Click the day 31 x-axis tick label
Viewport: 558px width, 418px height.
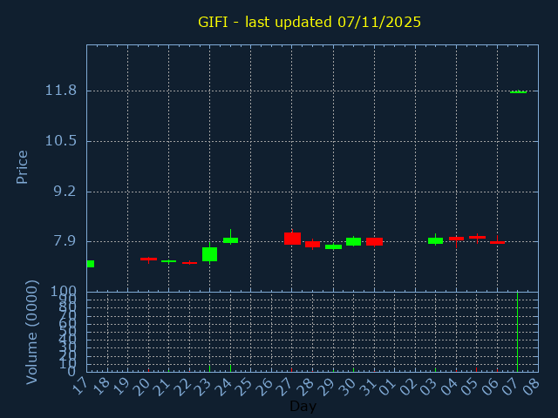click(x=368, y=387)
